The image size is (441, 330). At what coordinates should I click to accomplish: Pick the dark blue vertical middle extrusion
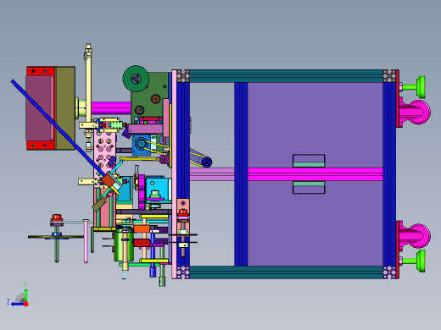(241, 174)
